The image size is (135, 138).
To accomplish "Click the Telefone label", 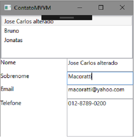I will pos(11,103).
